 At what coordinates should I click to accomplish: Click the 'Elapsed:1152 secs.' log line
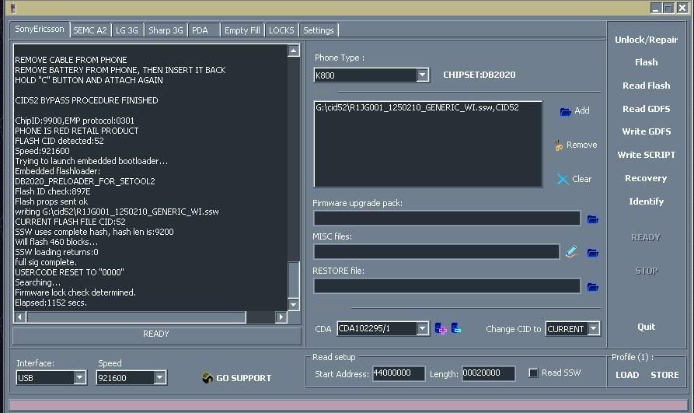(51, 303)
